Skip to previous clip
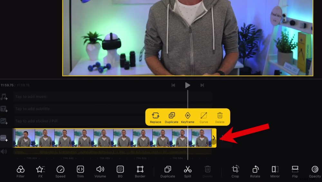 tap(173, 85)
